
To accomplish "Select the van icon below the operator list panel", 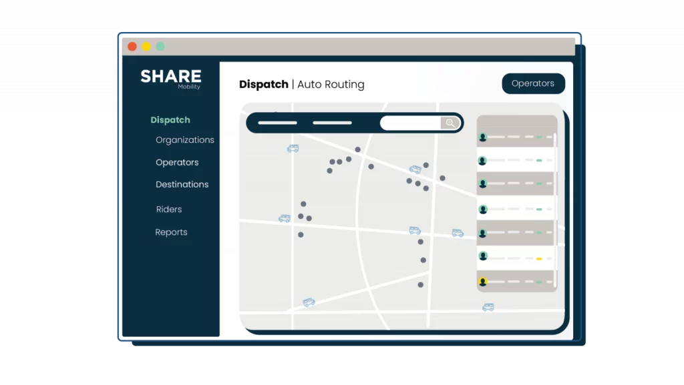I will [x=488, y=307].
